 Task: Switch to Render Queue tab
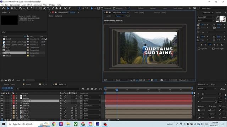click(9, 84)
